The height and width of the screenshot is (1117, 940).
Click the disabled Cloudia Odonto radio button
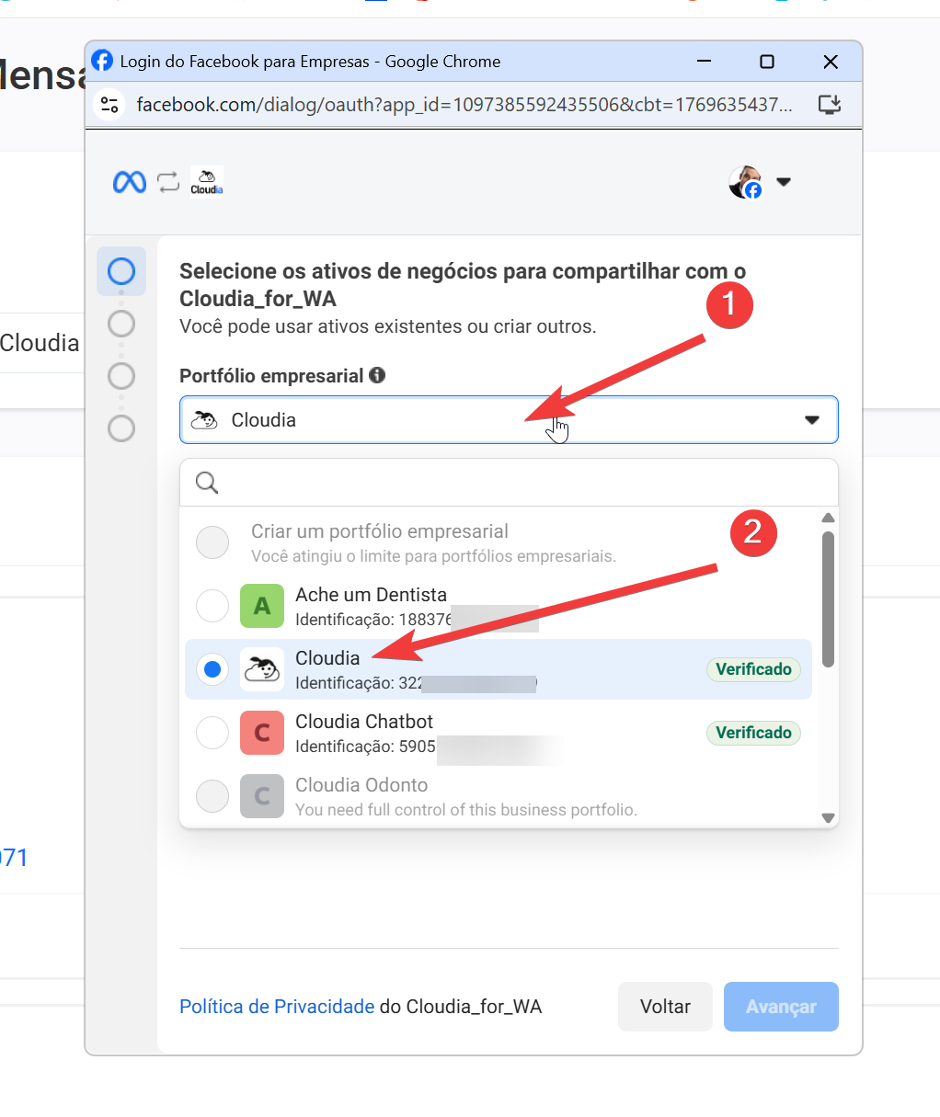[x=212, y=796]
